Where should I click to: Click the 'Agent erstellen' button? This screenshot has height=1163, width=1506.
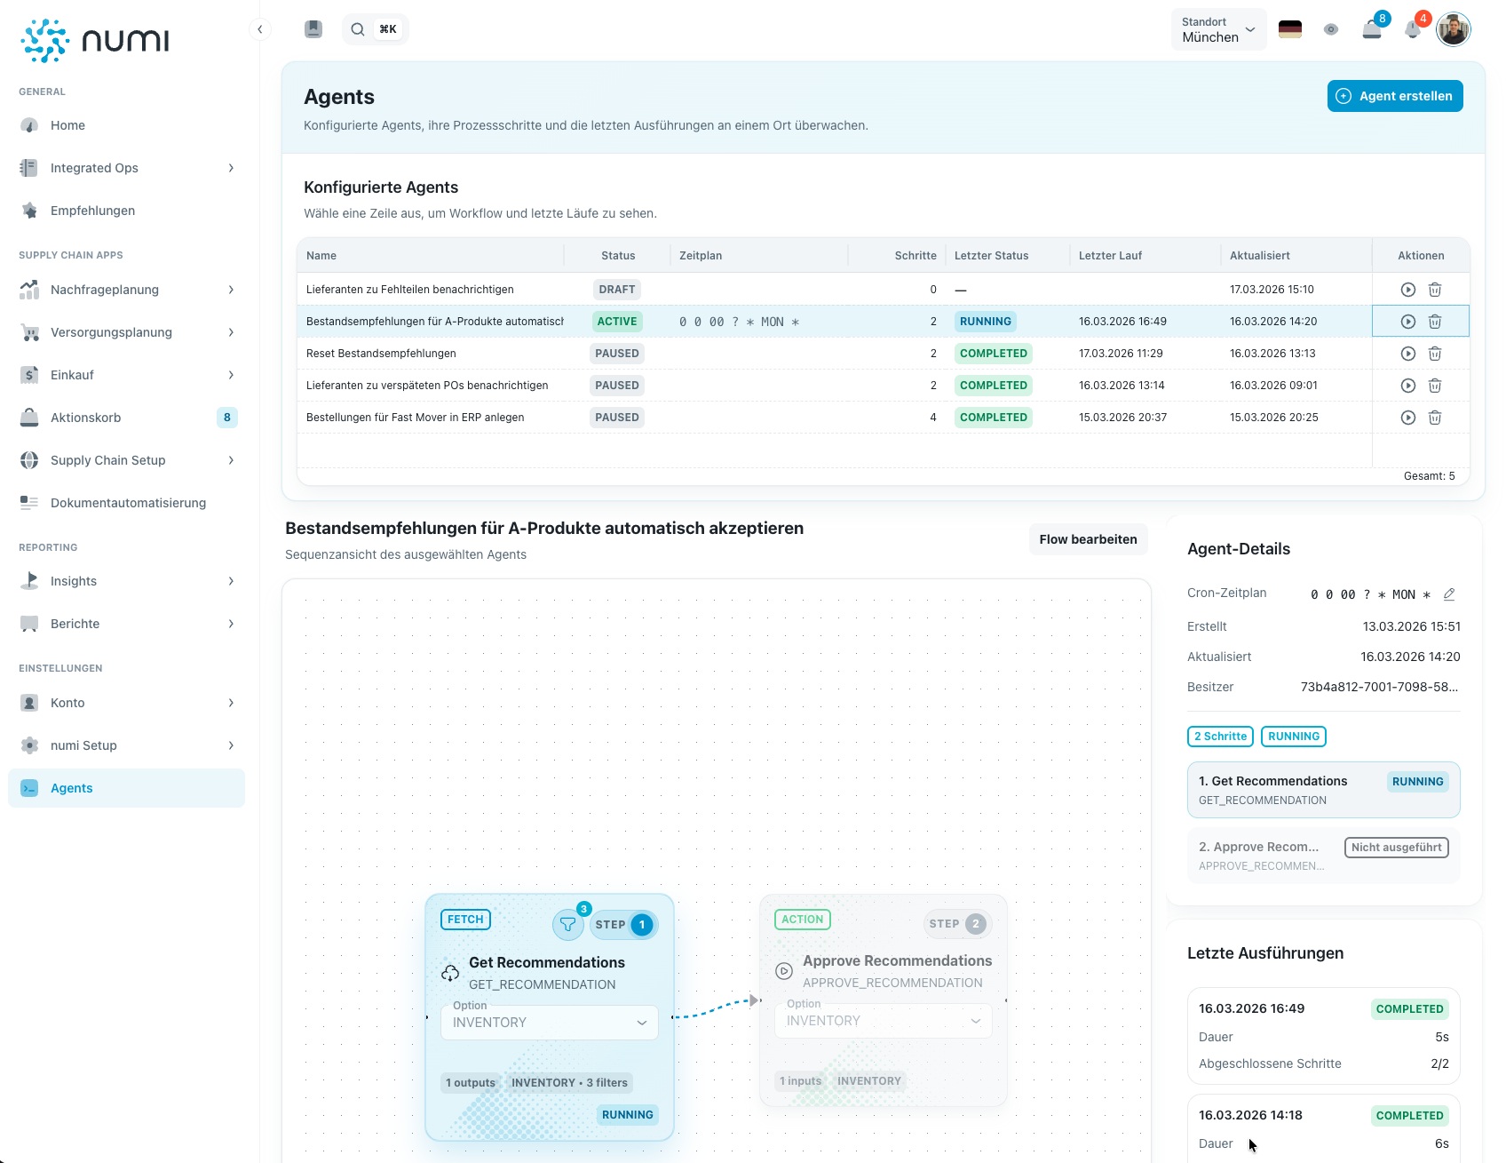click(x=1394, y=96)
